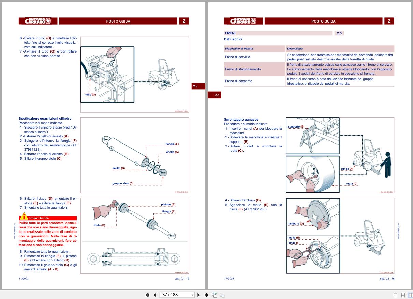The width and height of the screenshot is (413, 299).
Task: Click the left page 'POSTO GUIDA' header
Action: (x=118, y=21)
